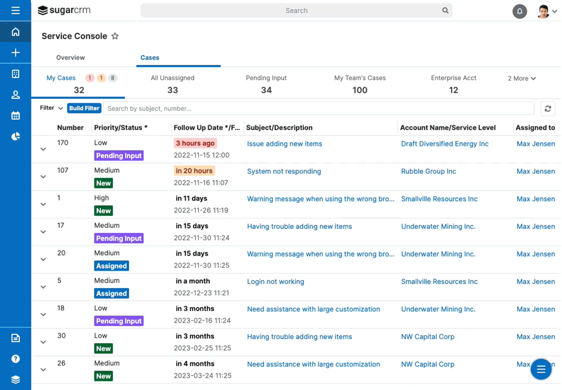Screen dimensions: 562x390
Task: Open the calendar icon in the sidebar
Action: point(15,115)
